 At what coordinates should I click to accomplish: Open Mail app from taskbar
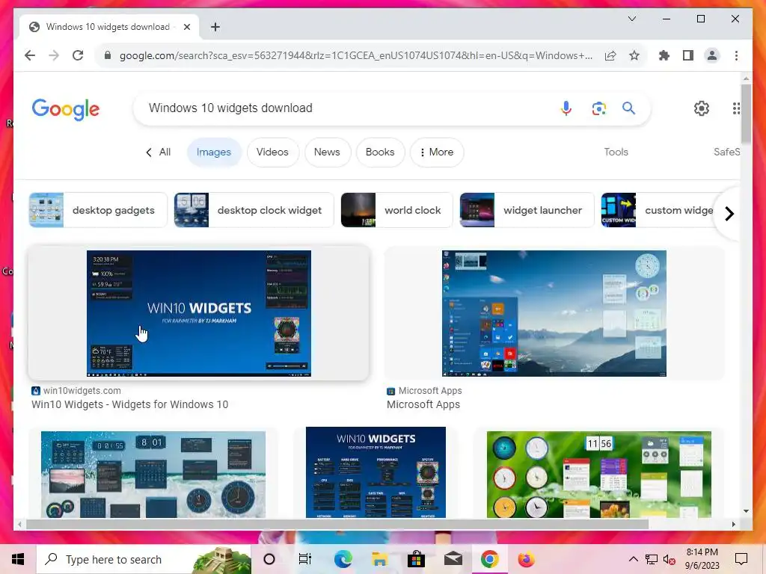pos(453,559)
